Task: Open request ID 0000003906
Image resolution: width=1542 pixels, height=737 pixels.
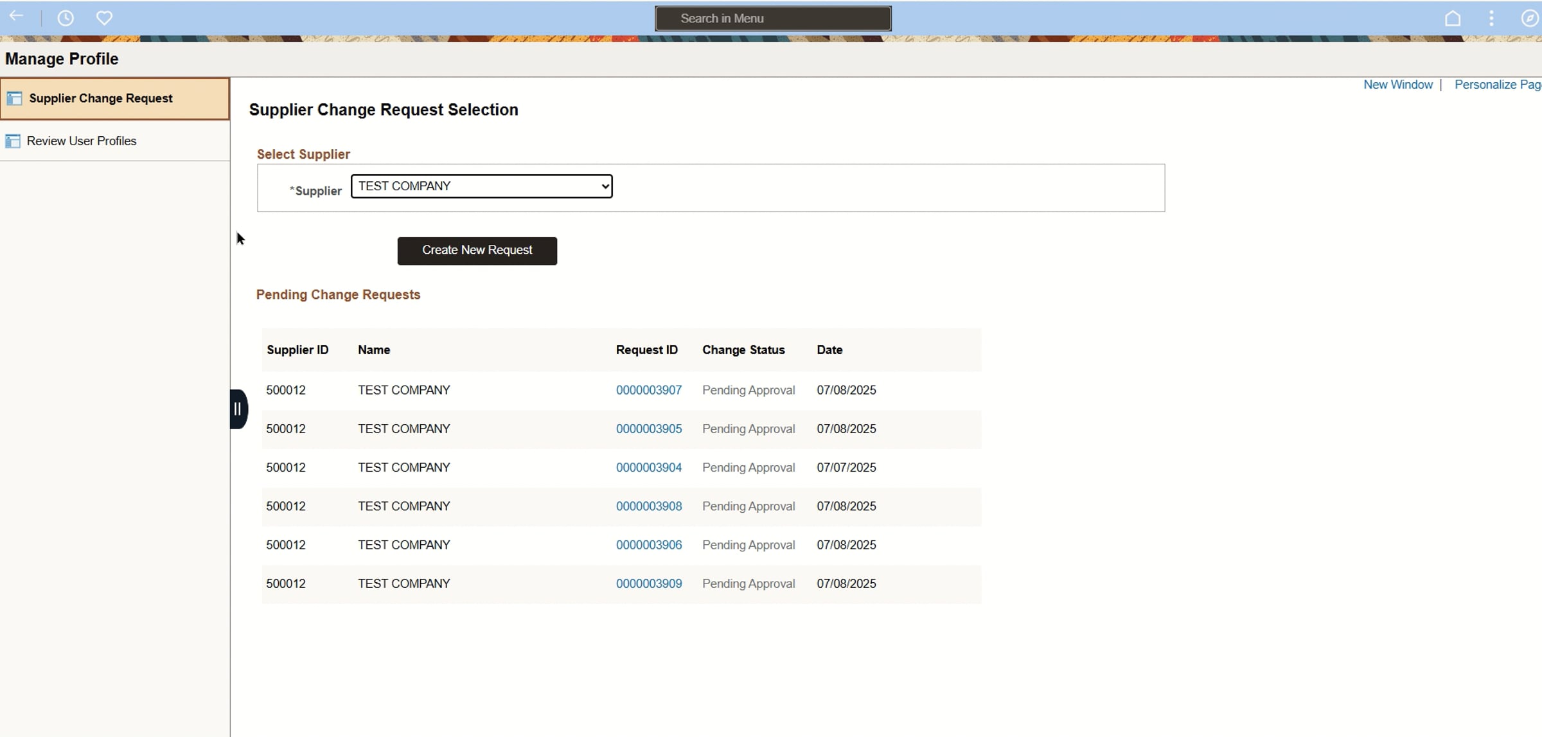Action: [649, 545]
